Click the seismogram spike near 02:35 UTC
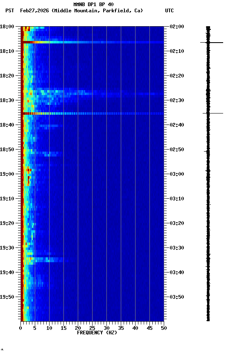Screen dimensions: 226x354 (x=212, y=113)
